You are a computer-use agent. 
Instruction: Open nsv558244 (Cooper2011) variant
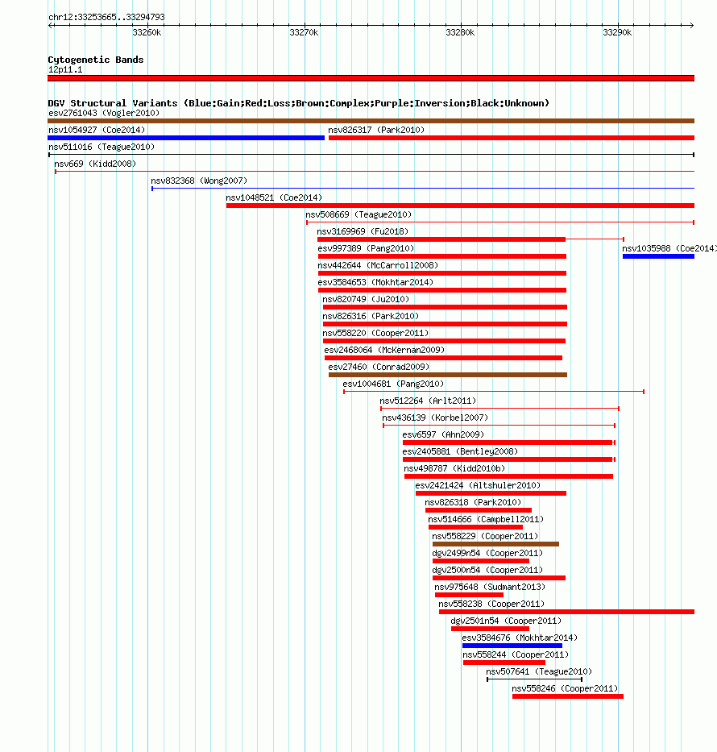tap(516, 655)
